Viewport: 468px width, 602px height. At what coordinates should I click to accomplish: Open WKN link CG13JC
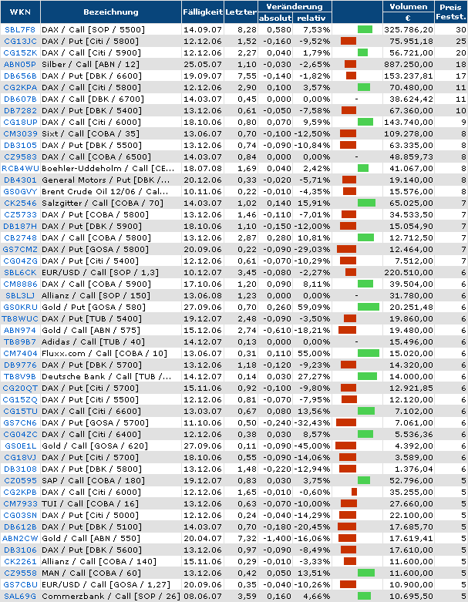pos(20,41)
